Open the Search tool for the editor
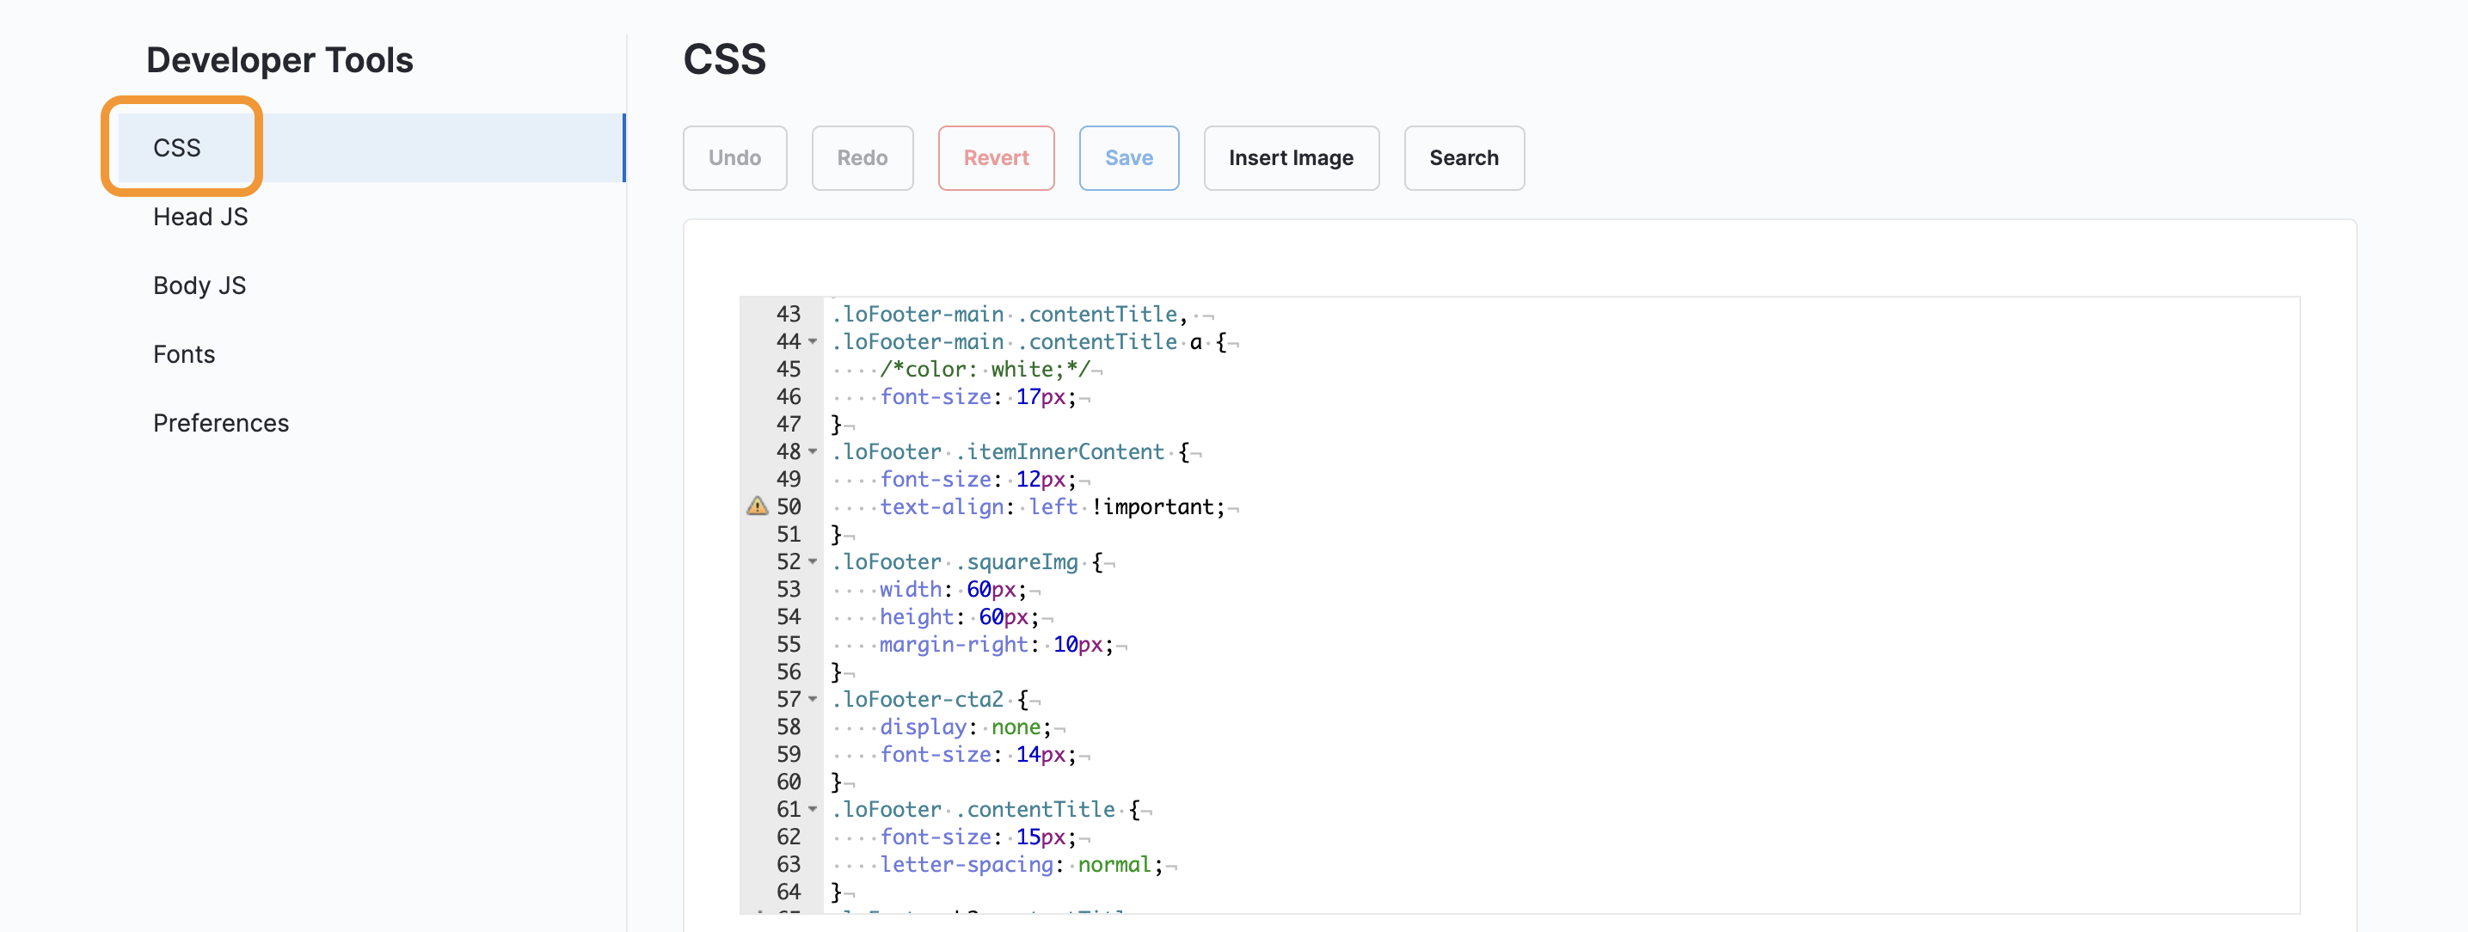The width and height of the screenshot is (2468, 932). click(x=1463, y=157)
